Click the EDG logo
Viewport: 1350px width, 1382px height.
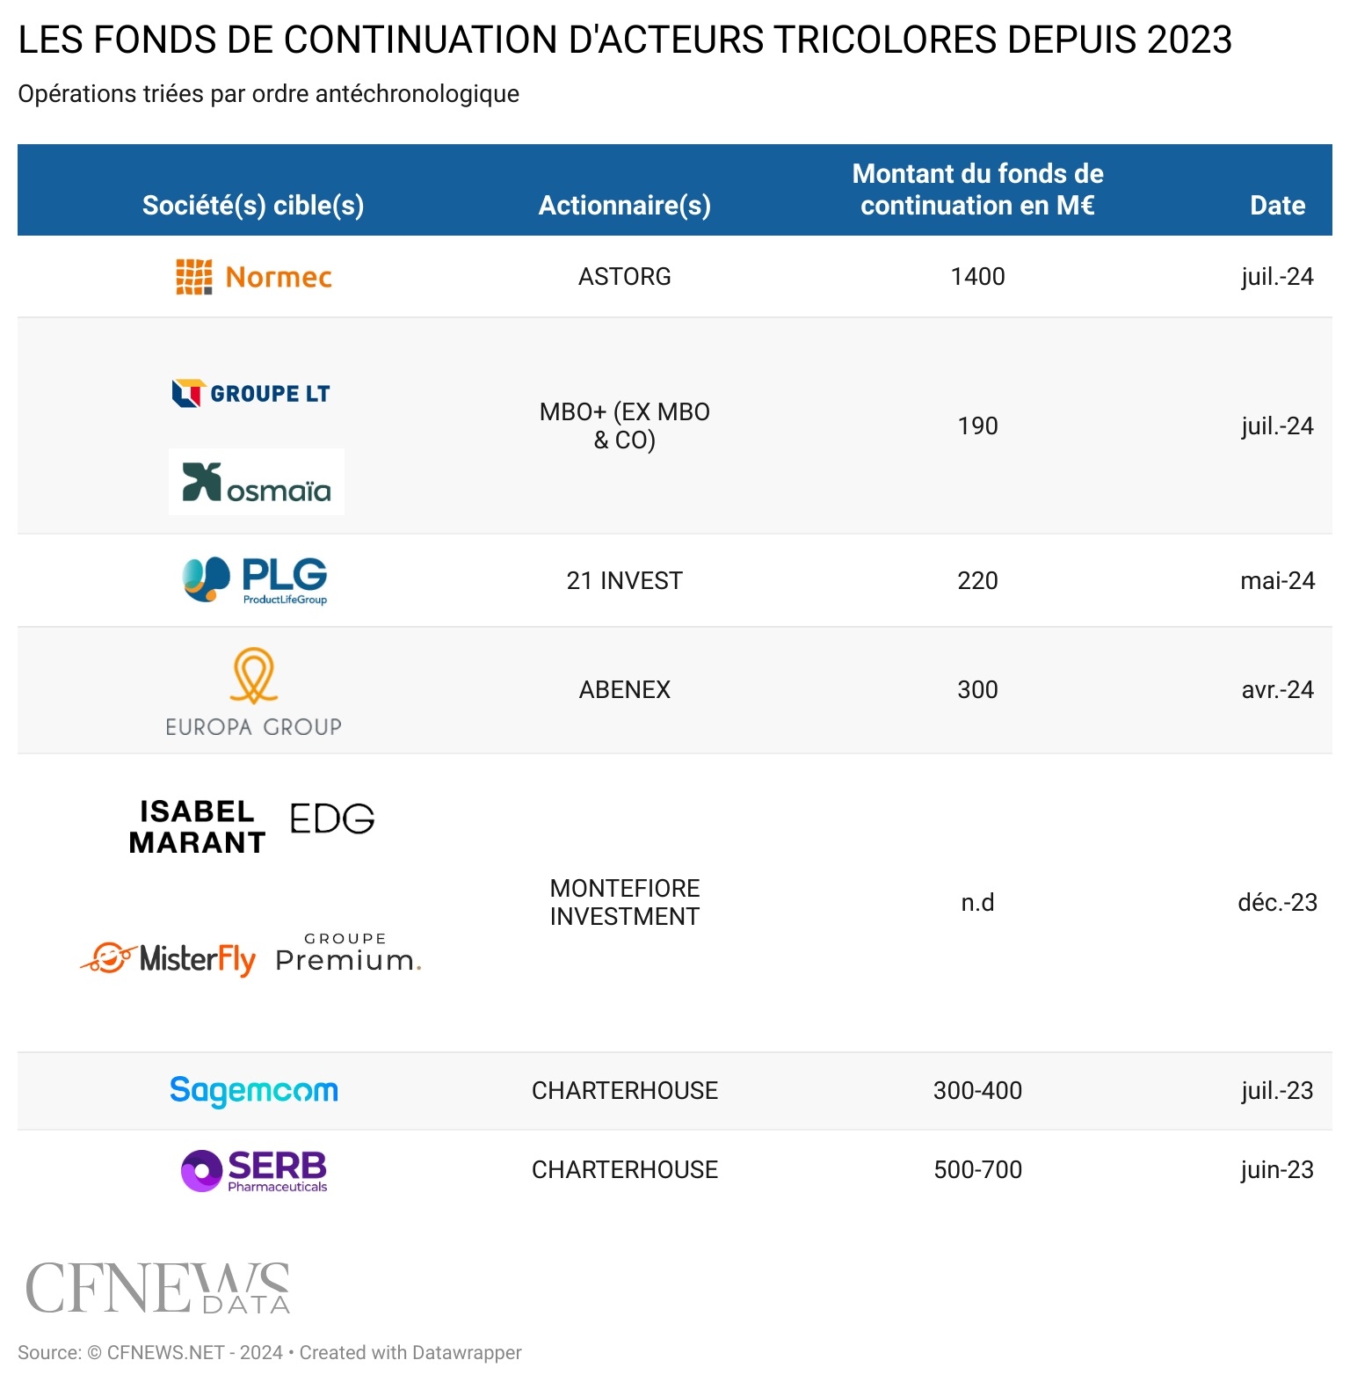(332, 818)
